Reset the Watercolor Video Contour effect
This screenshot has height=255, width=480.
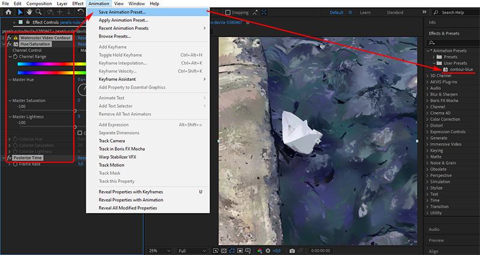coord(82,38)
